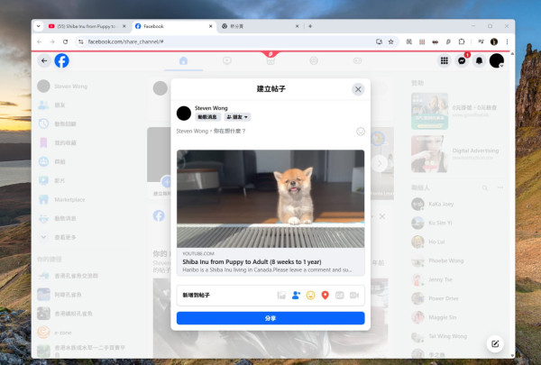Image resolution: width=541 pixels, height=365 pixels.
Task: Open Maggie Sin contact chat
Action: coord(443,317)
